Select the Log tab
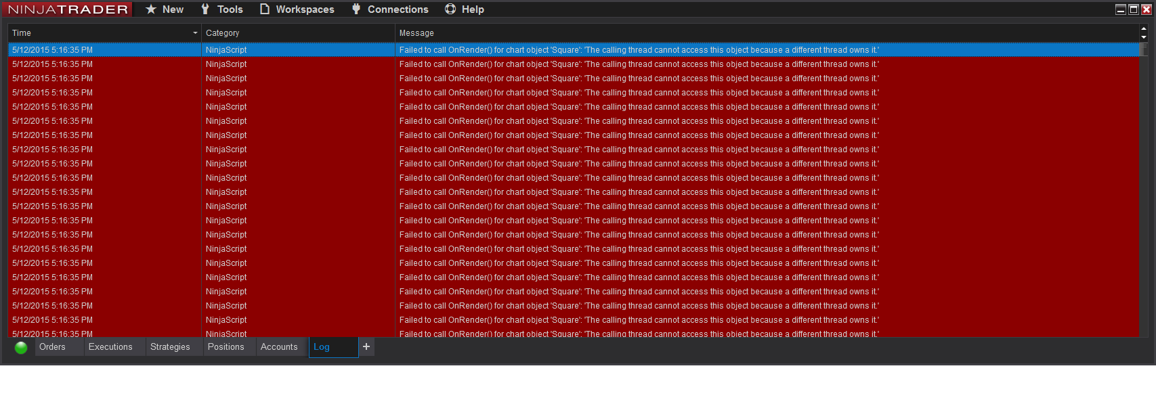Viewport: 1156px width, 406px height. click(333, 347)
